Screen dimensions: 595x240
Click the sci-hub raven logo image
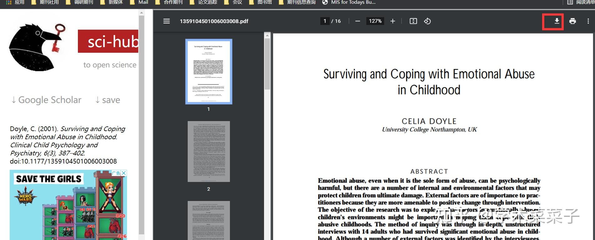[x=37, y=47]
